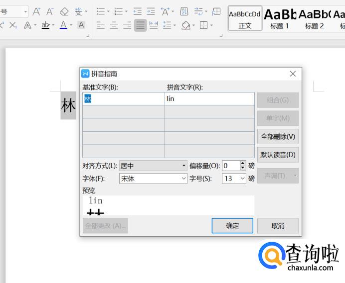Toggle justify alignment

coord(141,25)
